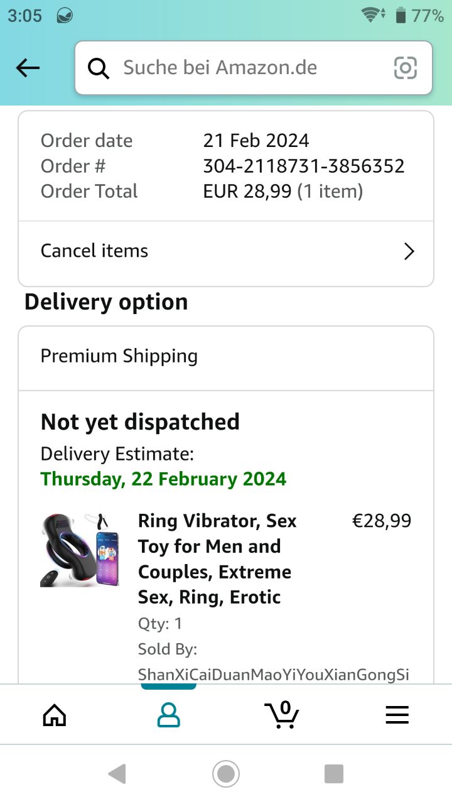Open the account profile tab icon
The width and height of the screenshot is (452, 804).
(x=168, y=714)
